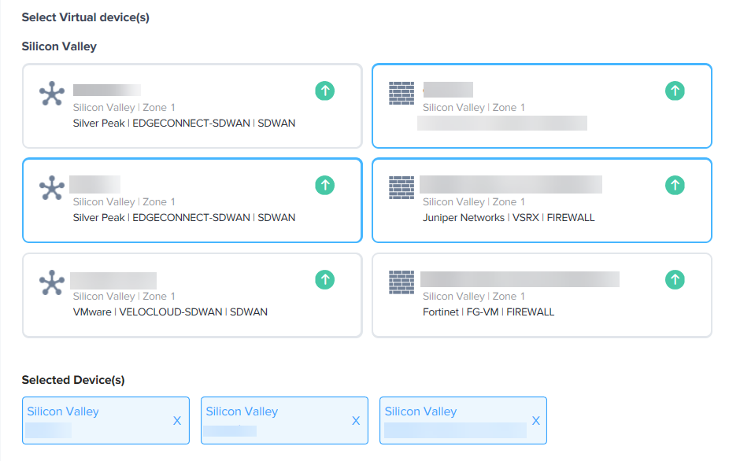Image resolution: width=729 pixels, height=461 pixels.
Task: Click the "Silicon Valley" label on the first selected chip
Action: click(63, 411)
